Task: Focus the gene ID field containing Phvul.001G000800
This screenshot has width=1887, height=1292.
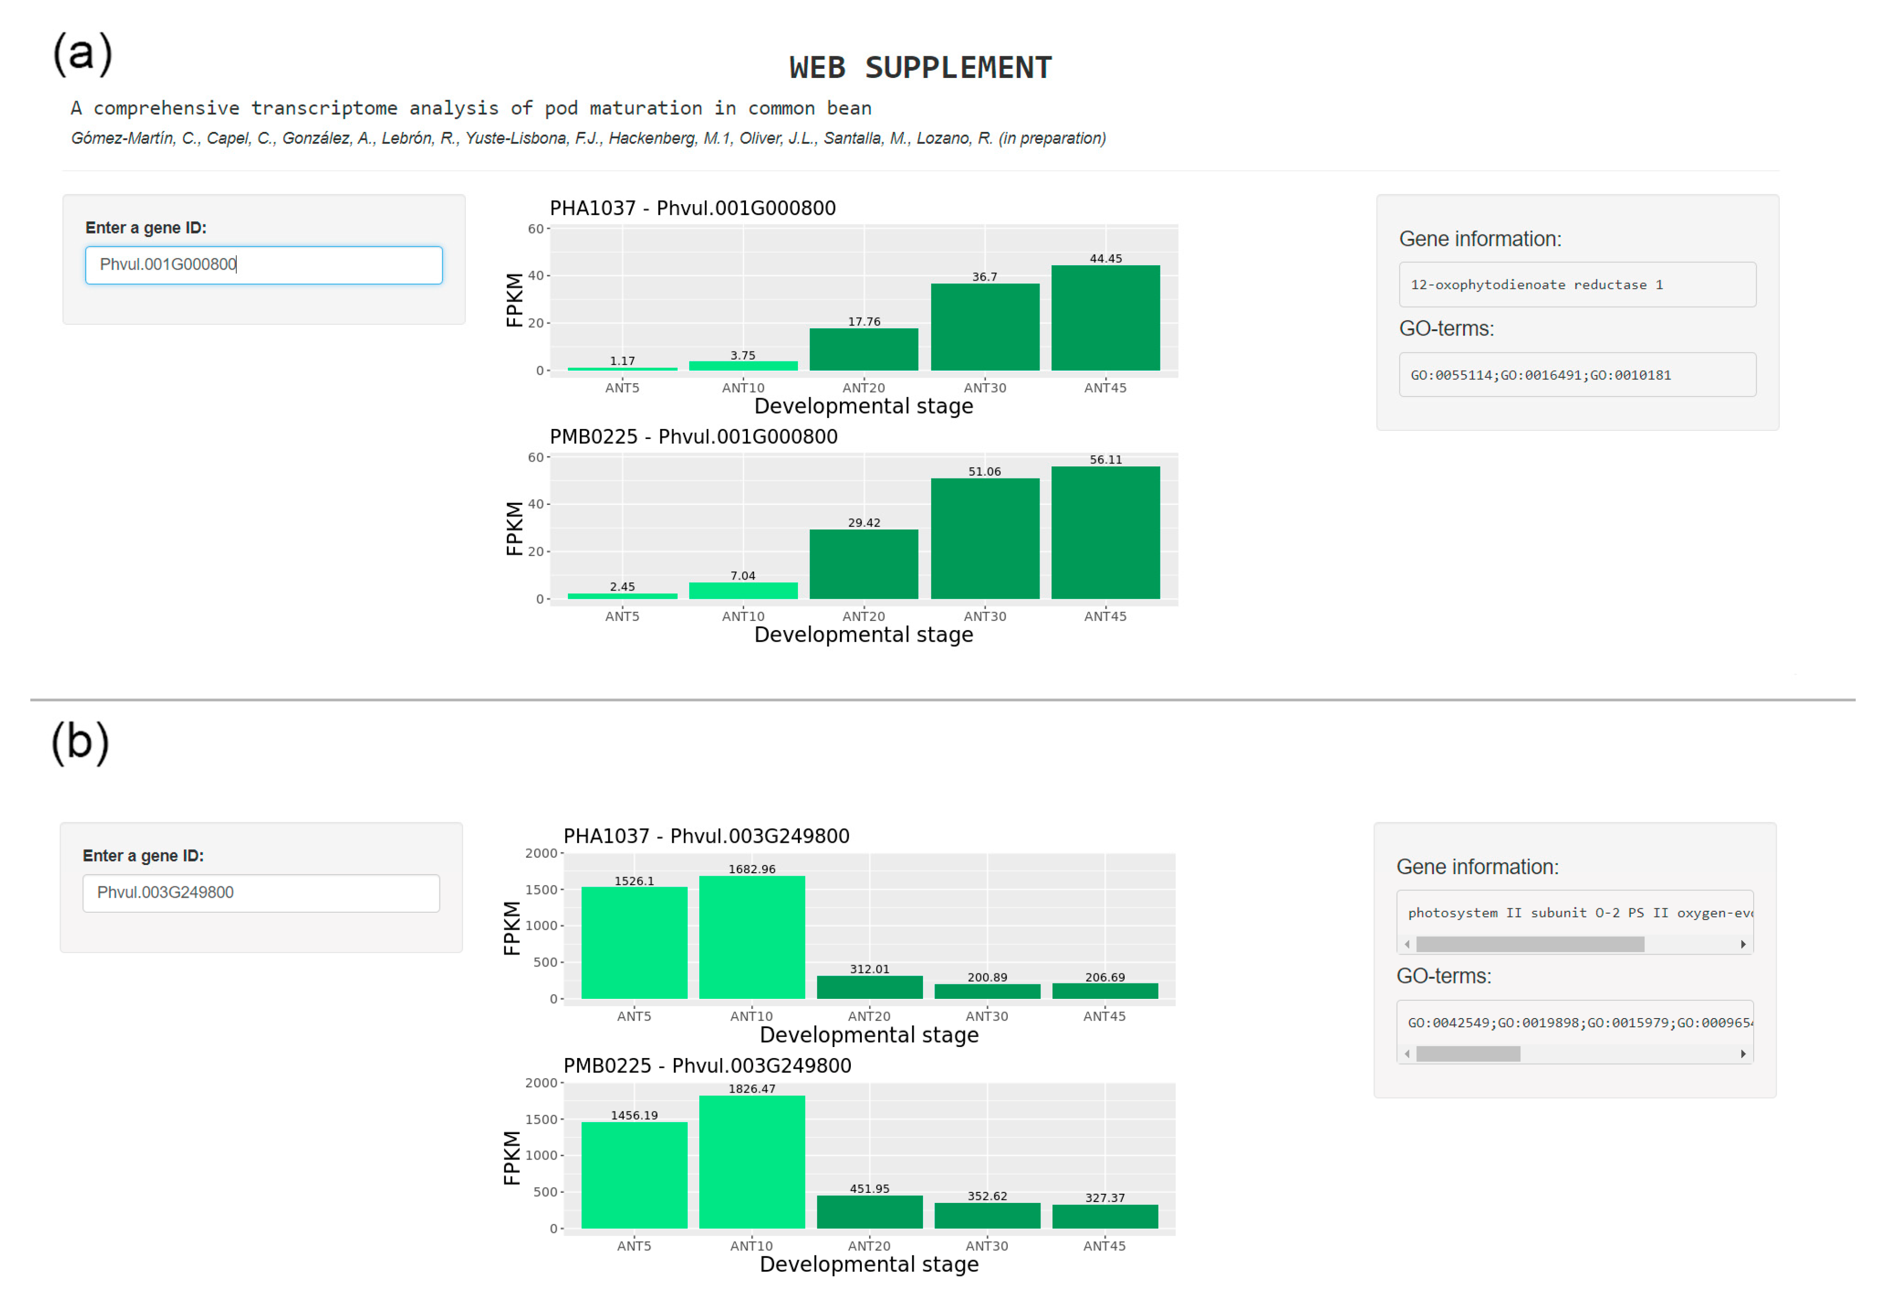Action: [264, 265]
